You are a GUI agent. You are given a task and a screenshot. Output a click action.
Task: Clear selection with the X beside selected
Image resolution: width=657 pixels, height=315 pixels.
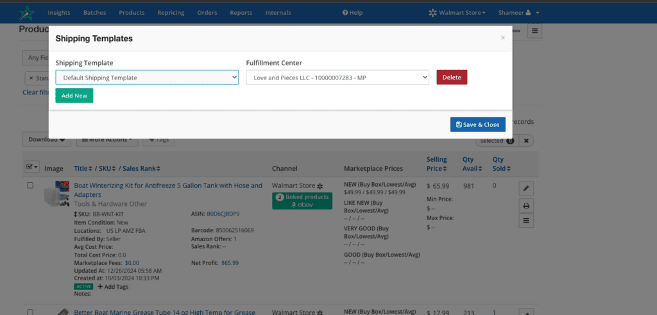pos(526,140)
